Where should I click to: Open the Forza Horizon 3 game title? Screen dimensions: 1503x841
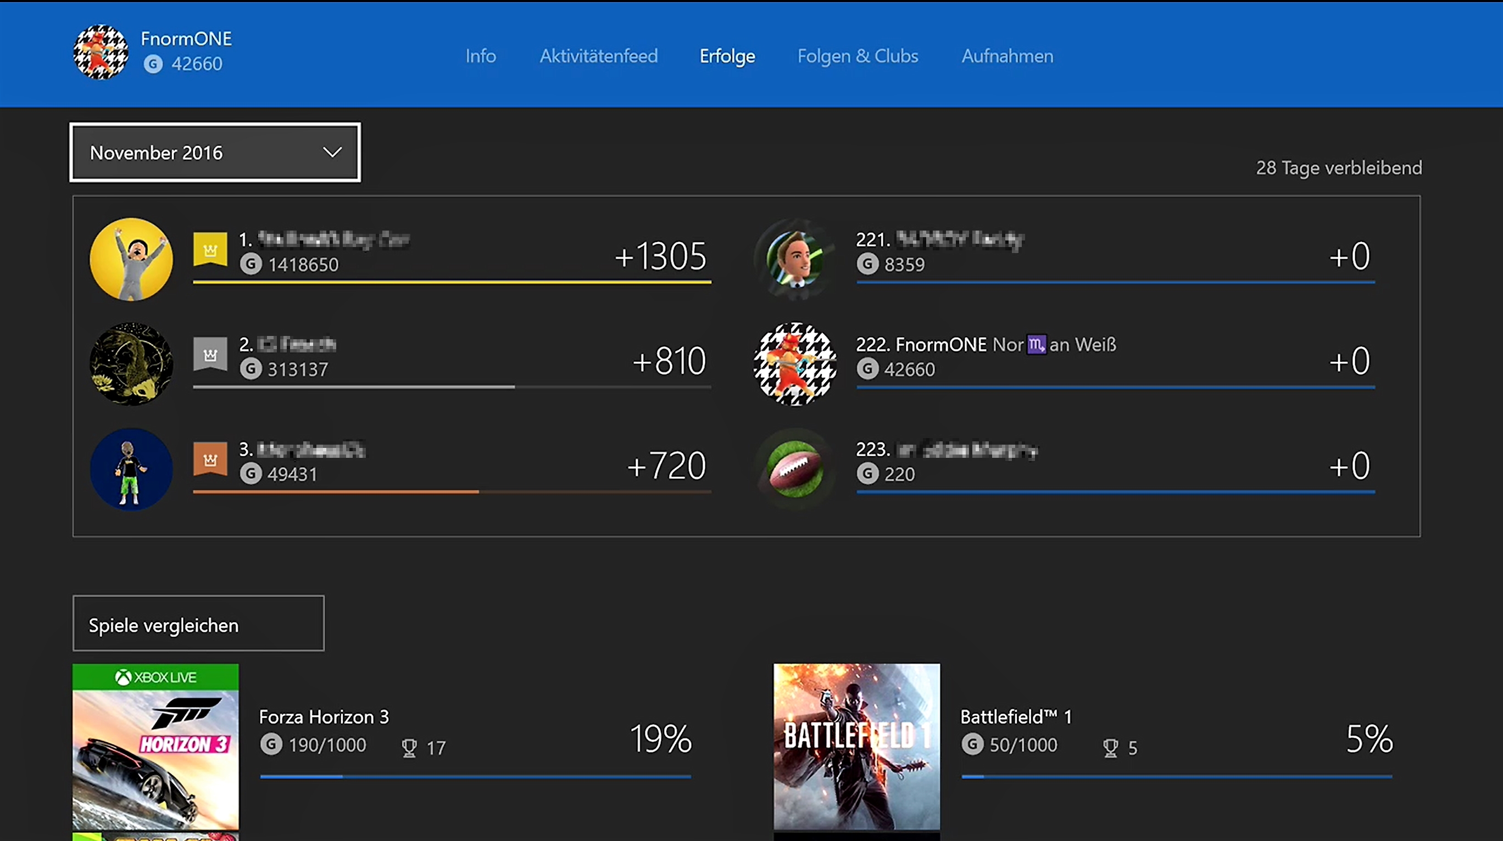pos(324,717)
